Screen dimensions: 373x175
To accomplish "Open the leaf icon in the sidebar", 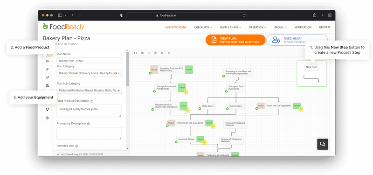I will (47, 77).
